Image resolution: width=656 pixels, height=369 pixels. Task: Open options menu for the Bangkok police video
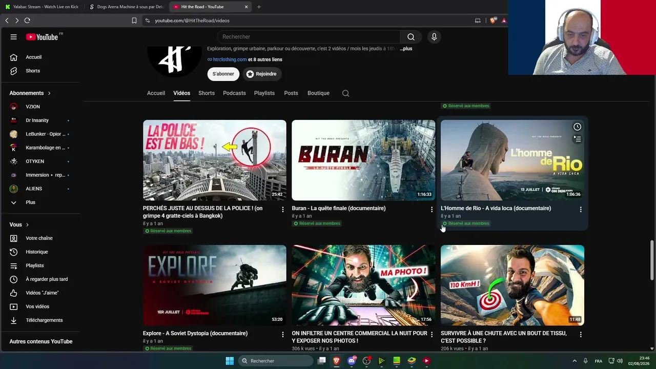click(x=282, y=210)
